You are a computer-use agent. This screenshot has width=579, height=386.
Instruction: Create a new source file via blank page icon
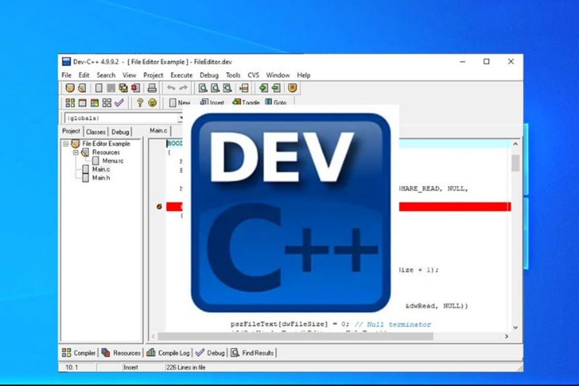(98, 88)
